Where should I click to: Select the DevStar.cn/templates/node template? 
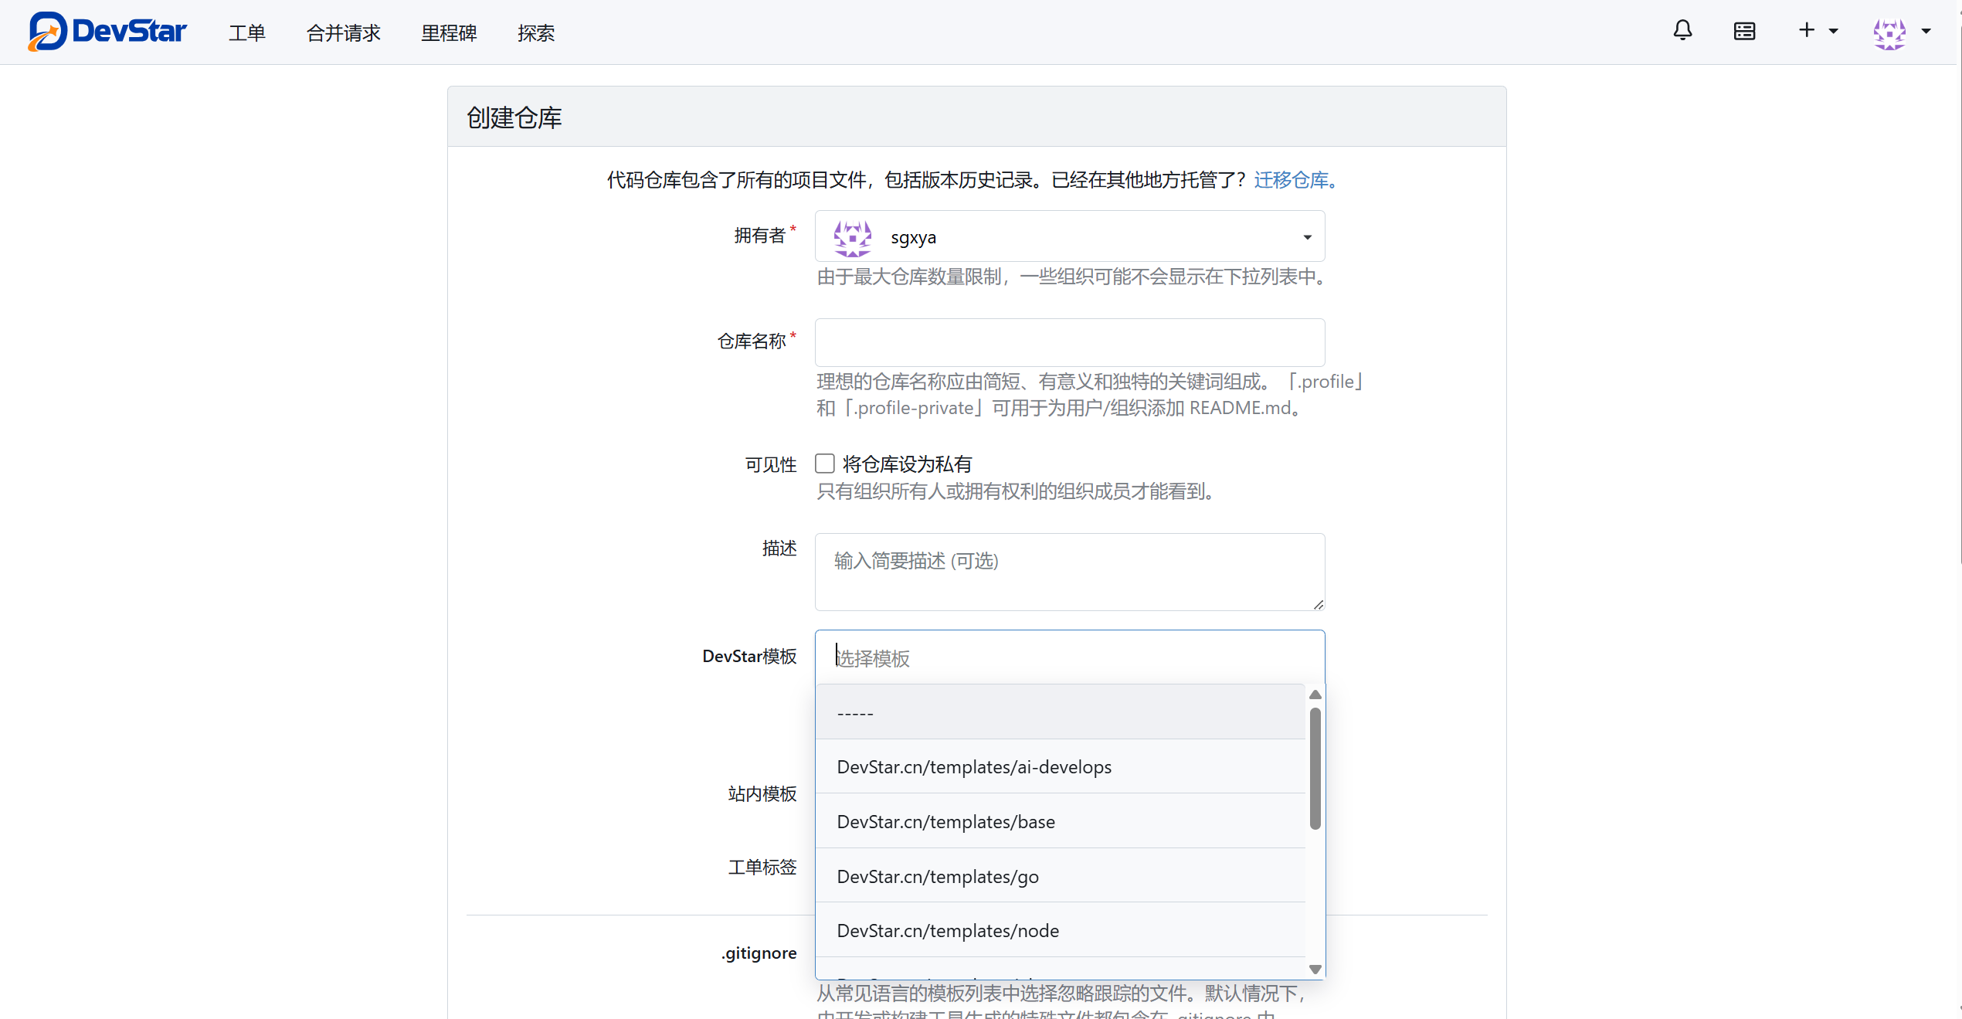948,930
